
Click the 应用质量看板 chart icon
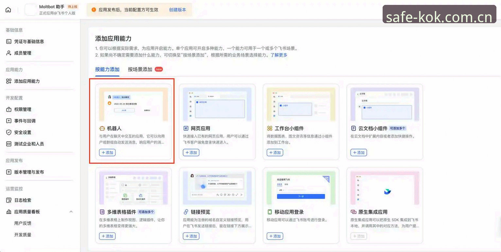9,212
